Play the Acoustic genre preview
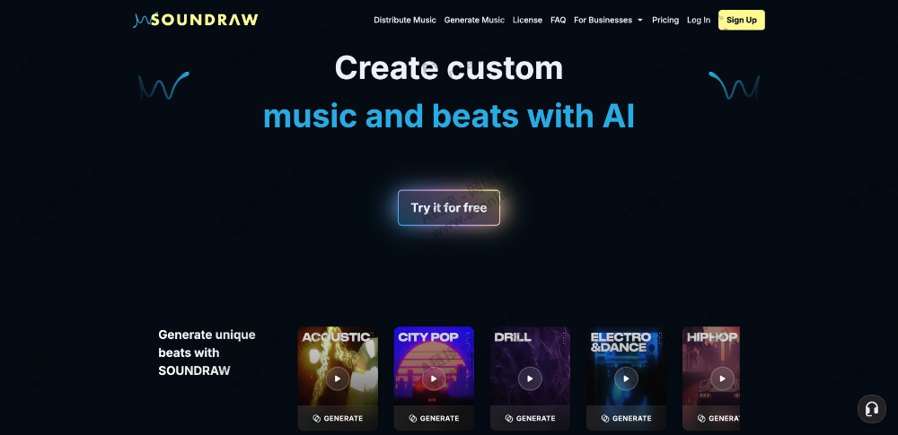The height and width of the screenshot is (435, 898). coord(338,378)
